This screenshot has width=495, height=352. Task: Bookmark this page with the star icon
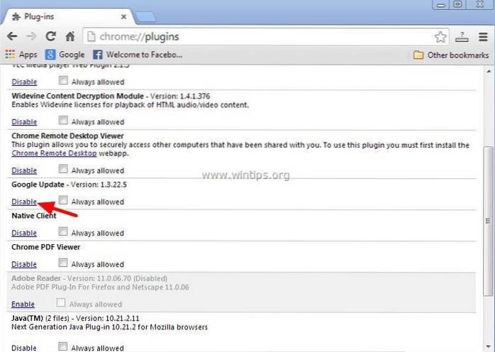[x=440, y=36]
